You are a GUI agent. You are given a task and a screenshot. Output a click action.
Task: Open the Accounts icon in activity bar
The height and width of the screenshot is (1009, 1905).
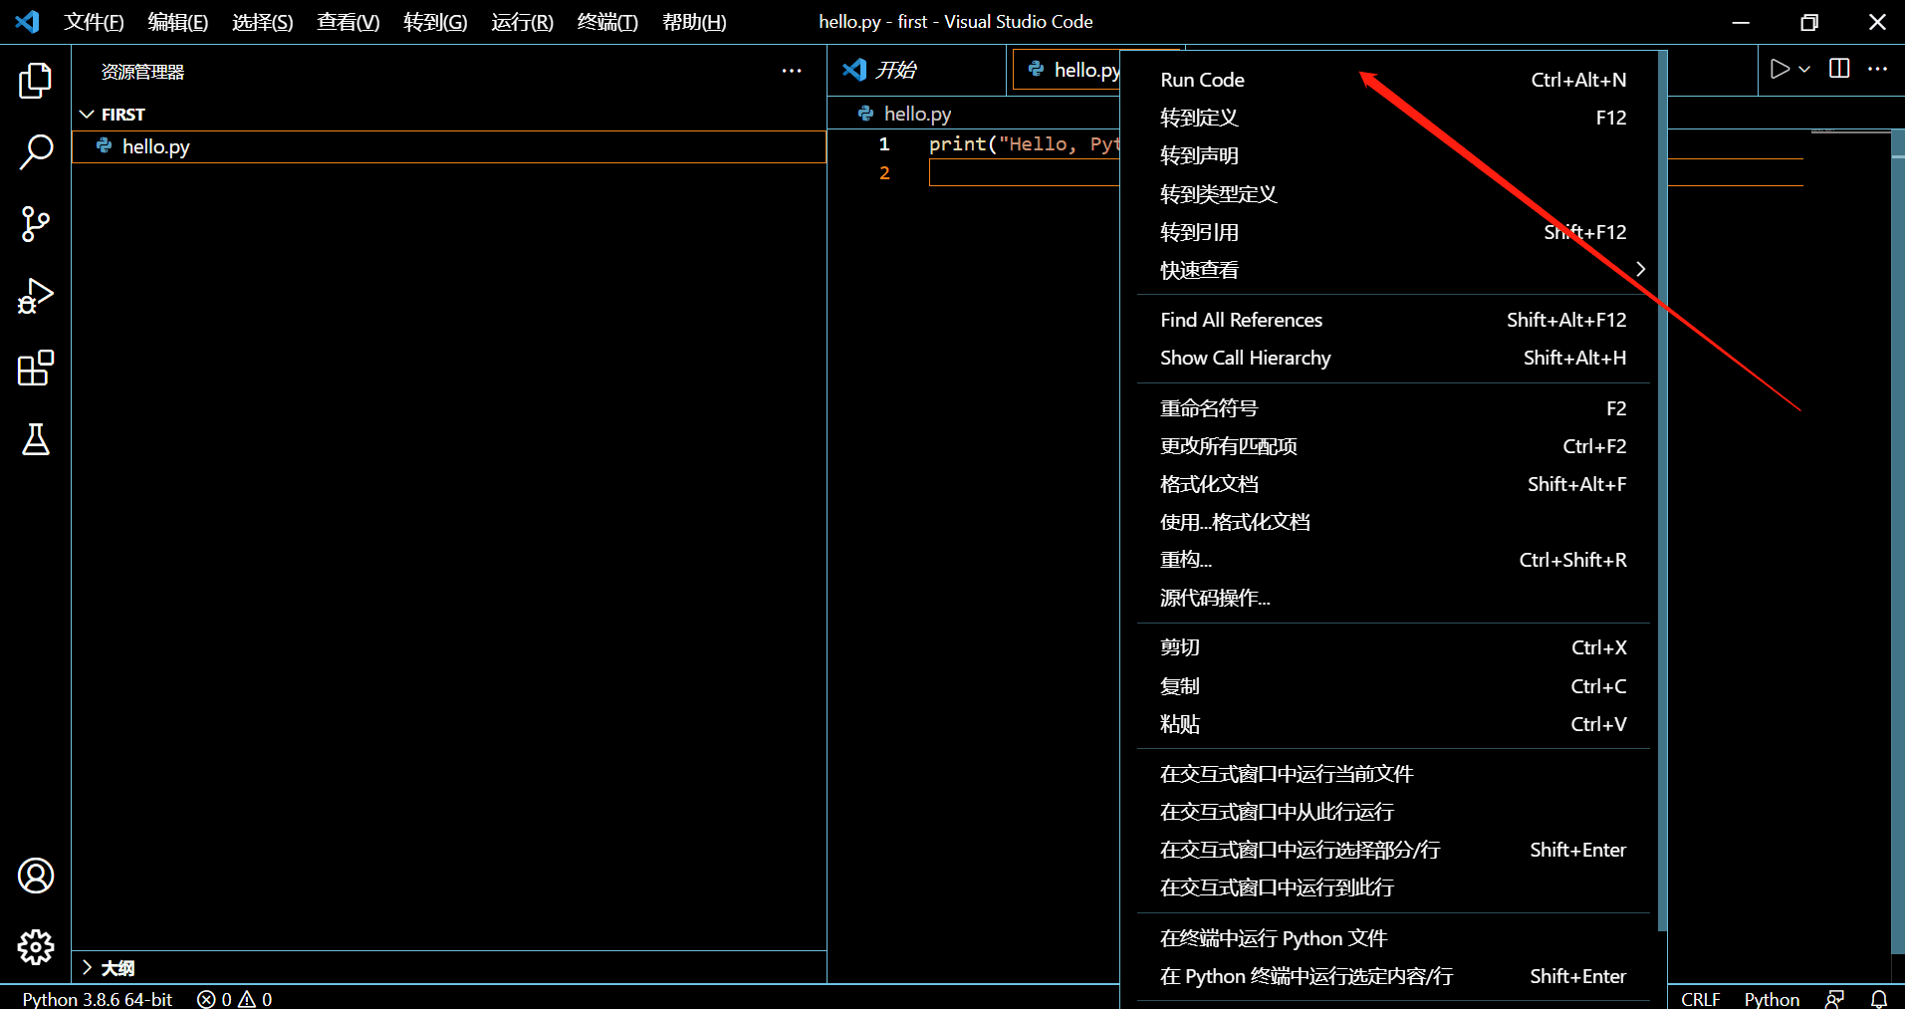pyautogui.click(x=35, y=876)
